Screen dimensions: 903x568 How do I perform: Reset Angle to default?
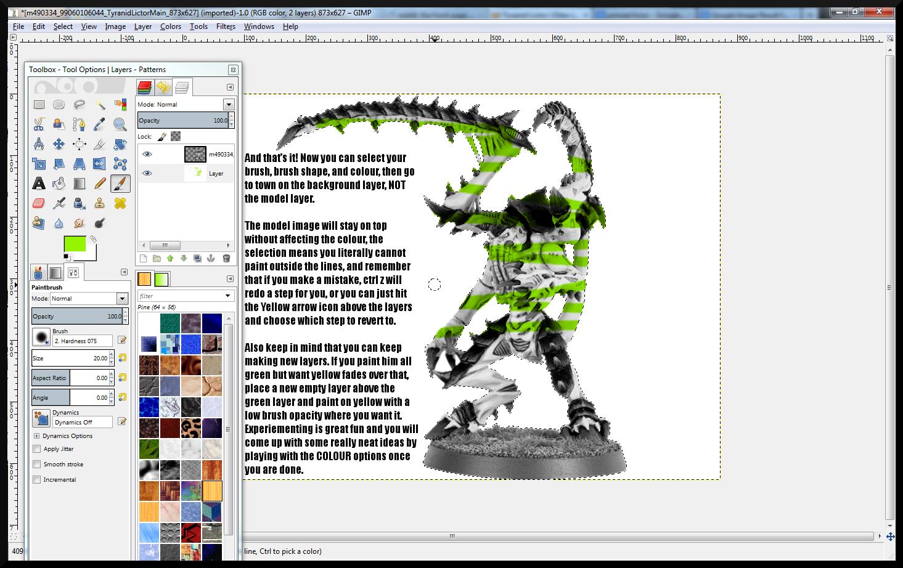[122, 397]
